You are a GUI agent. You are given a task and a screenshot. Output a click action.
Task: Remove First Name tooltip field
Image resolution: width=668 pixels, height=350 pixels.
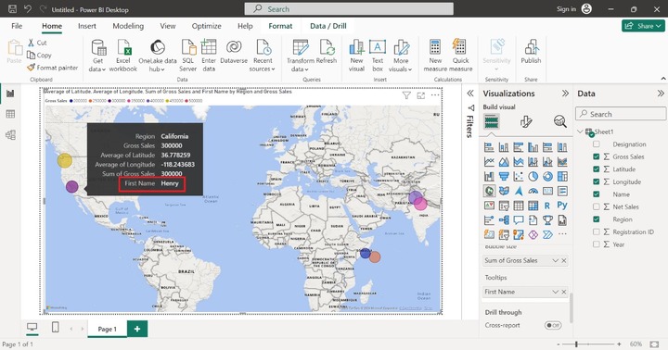564,292
